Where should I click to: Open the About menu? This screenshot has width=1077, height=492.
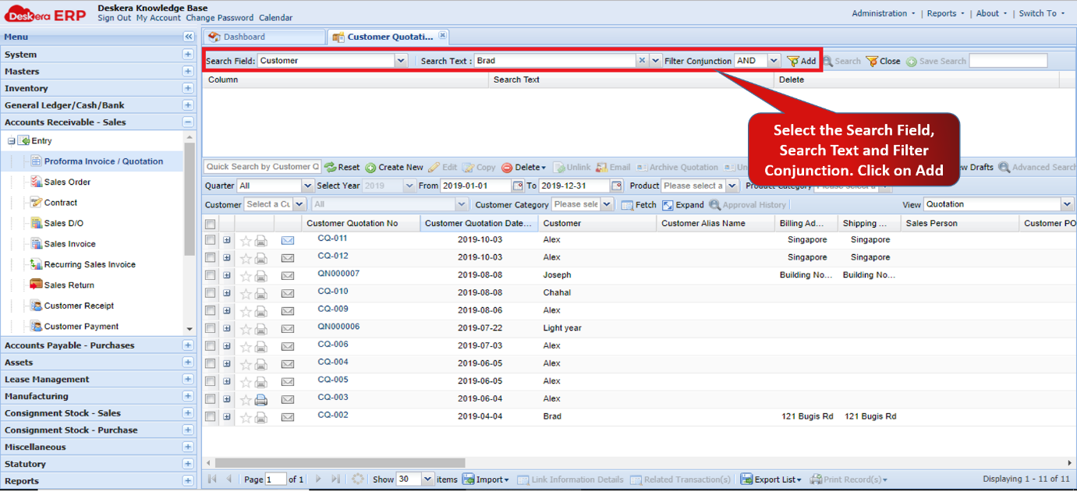click(991, 13)
